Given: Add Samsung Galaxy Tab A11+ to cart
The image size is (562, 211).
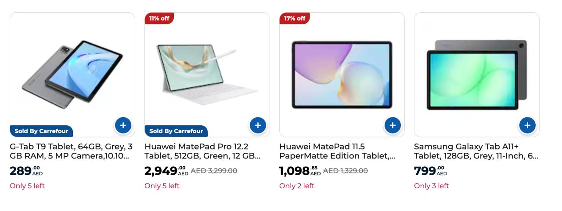Looking at the screenshot, I should coord(527,125).
